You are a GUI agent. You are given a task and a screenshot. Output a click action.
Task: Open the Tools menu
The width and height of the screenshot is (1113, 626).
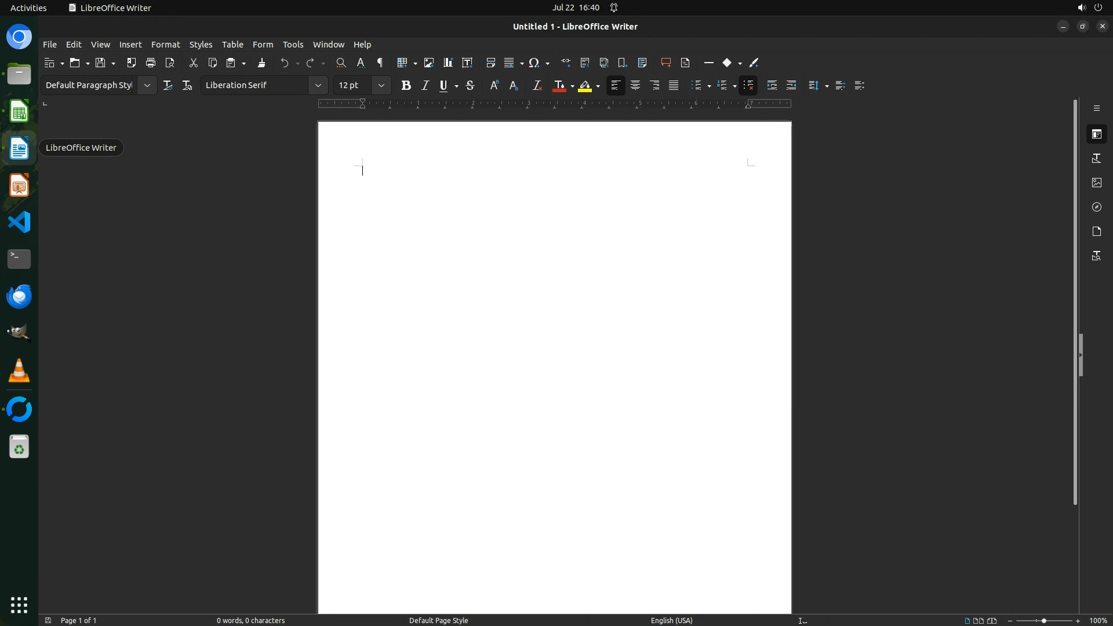pos(293,45)
